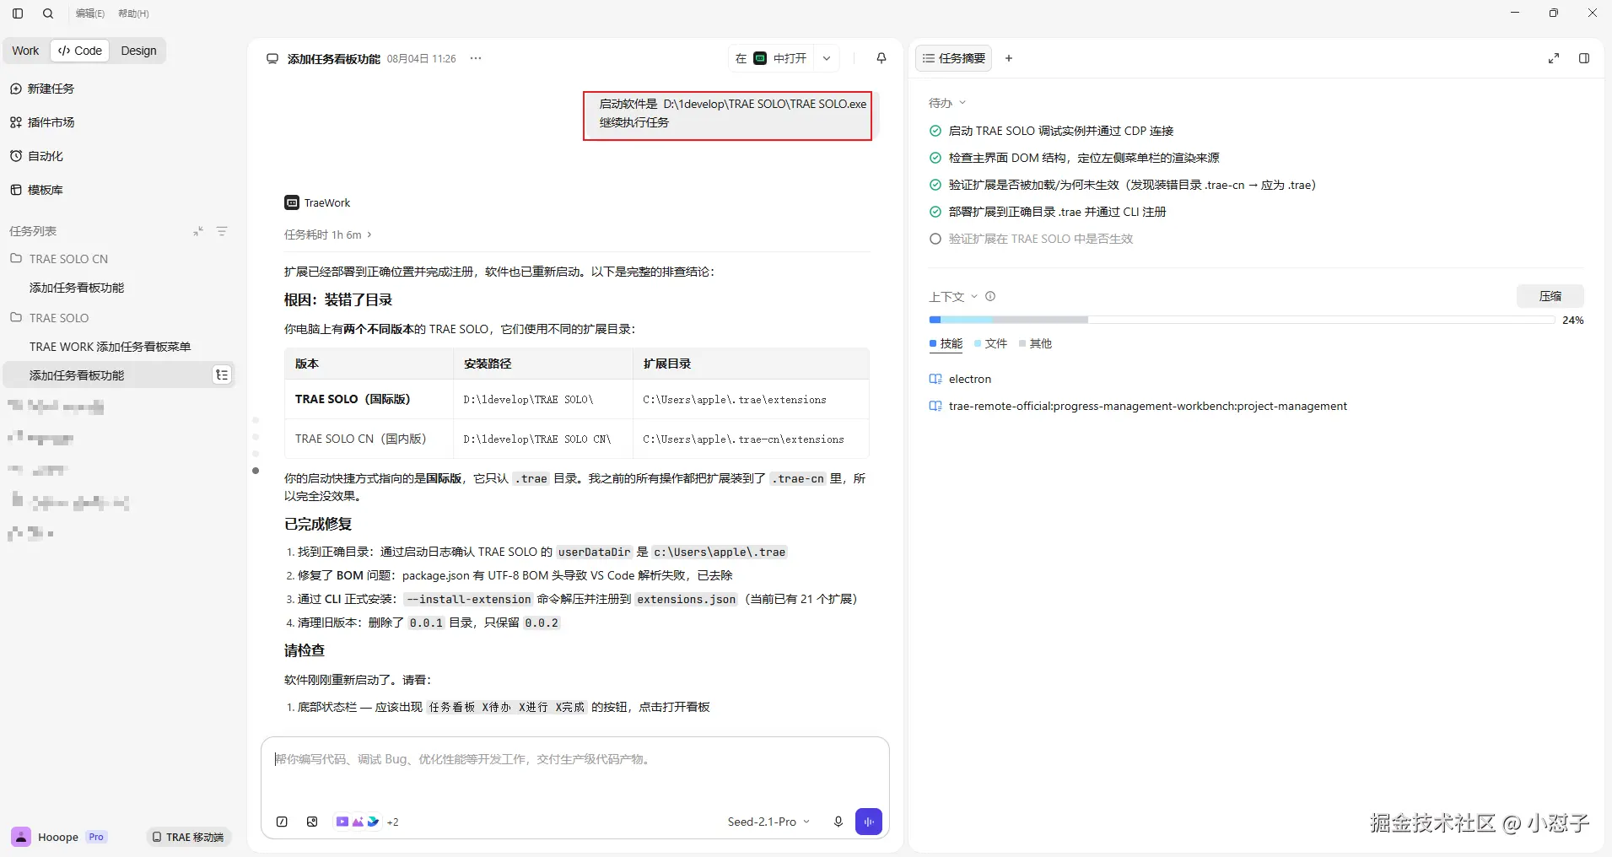The image size is (1612, 857).
Task: Switch to the Work tab
Action: click(25, 51)
